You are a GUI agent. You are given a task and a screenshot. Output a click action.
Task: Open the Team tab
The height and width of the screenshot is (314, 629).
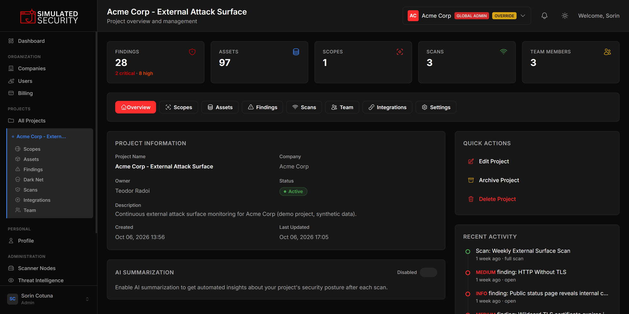pos(342,107)
